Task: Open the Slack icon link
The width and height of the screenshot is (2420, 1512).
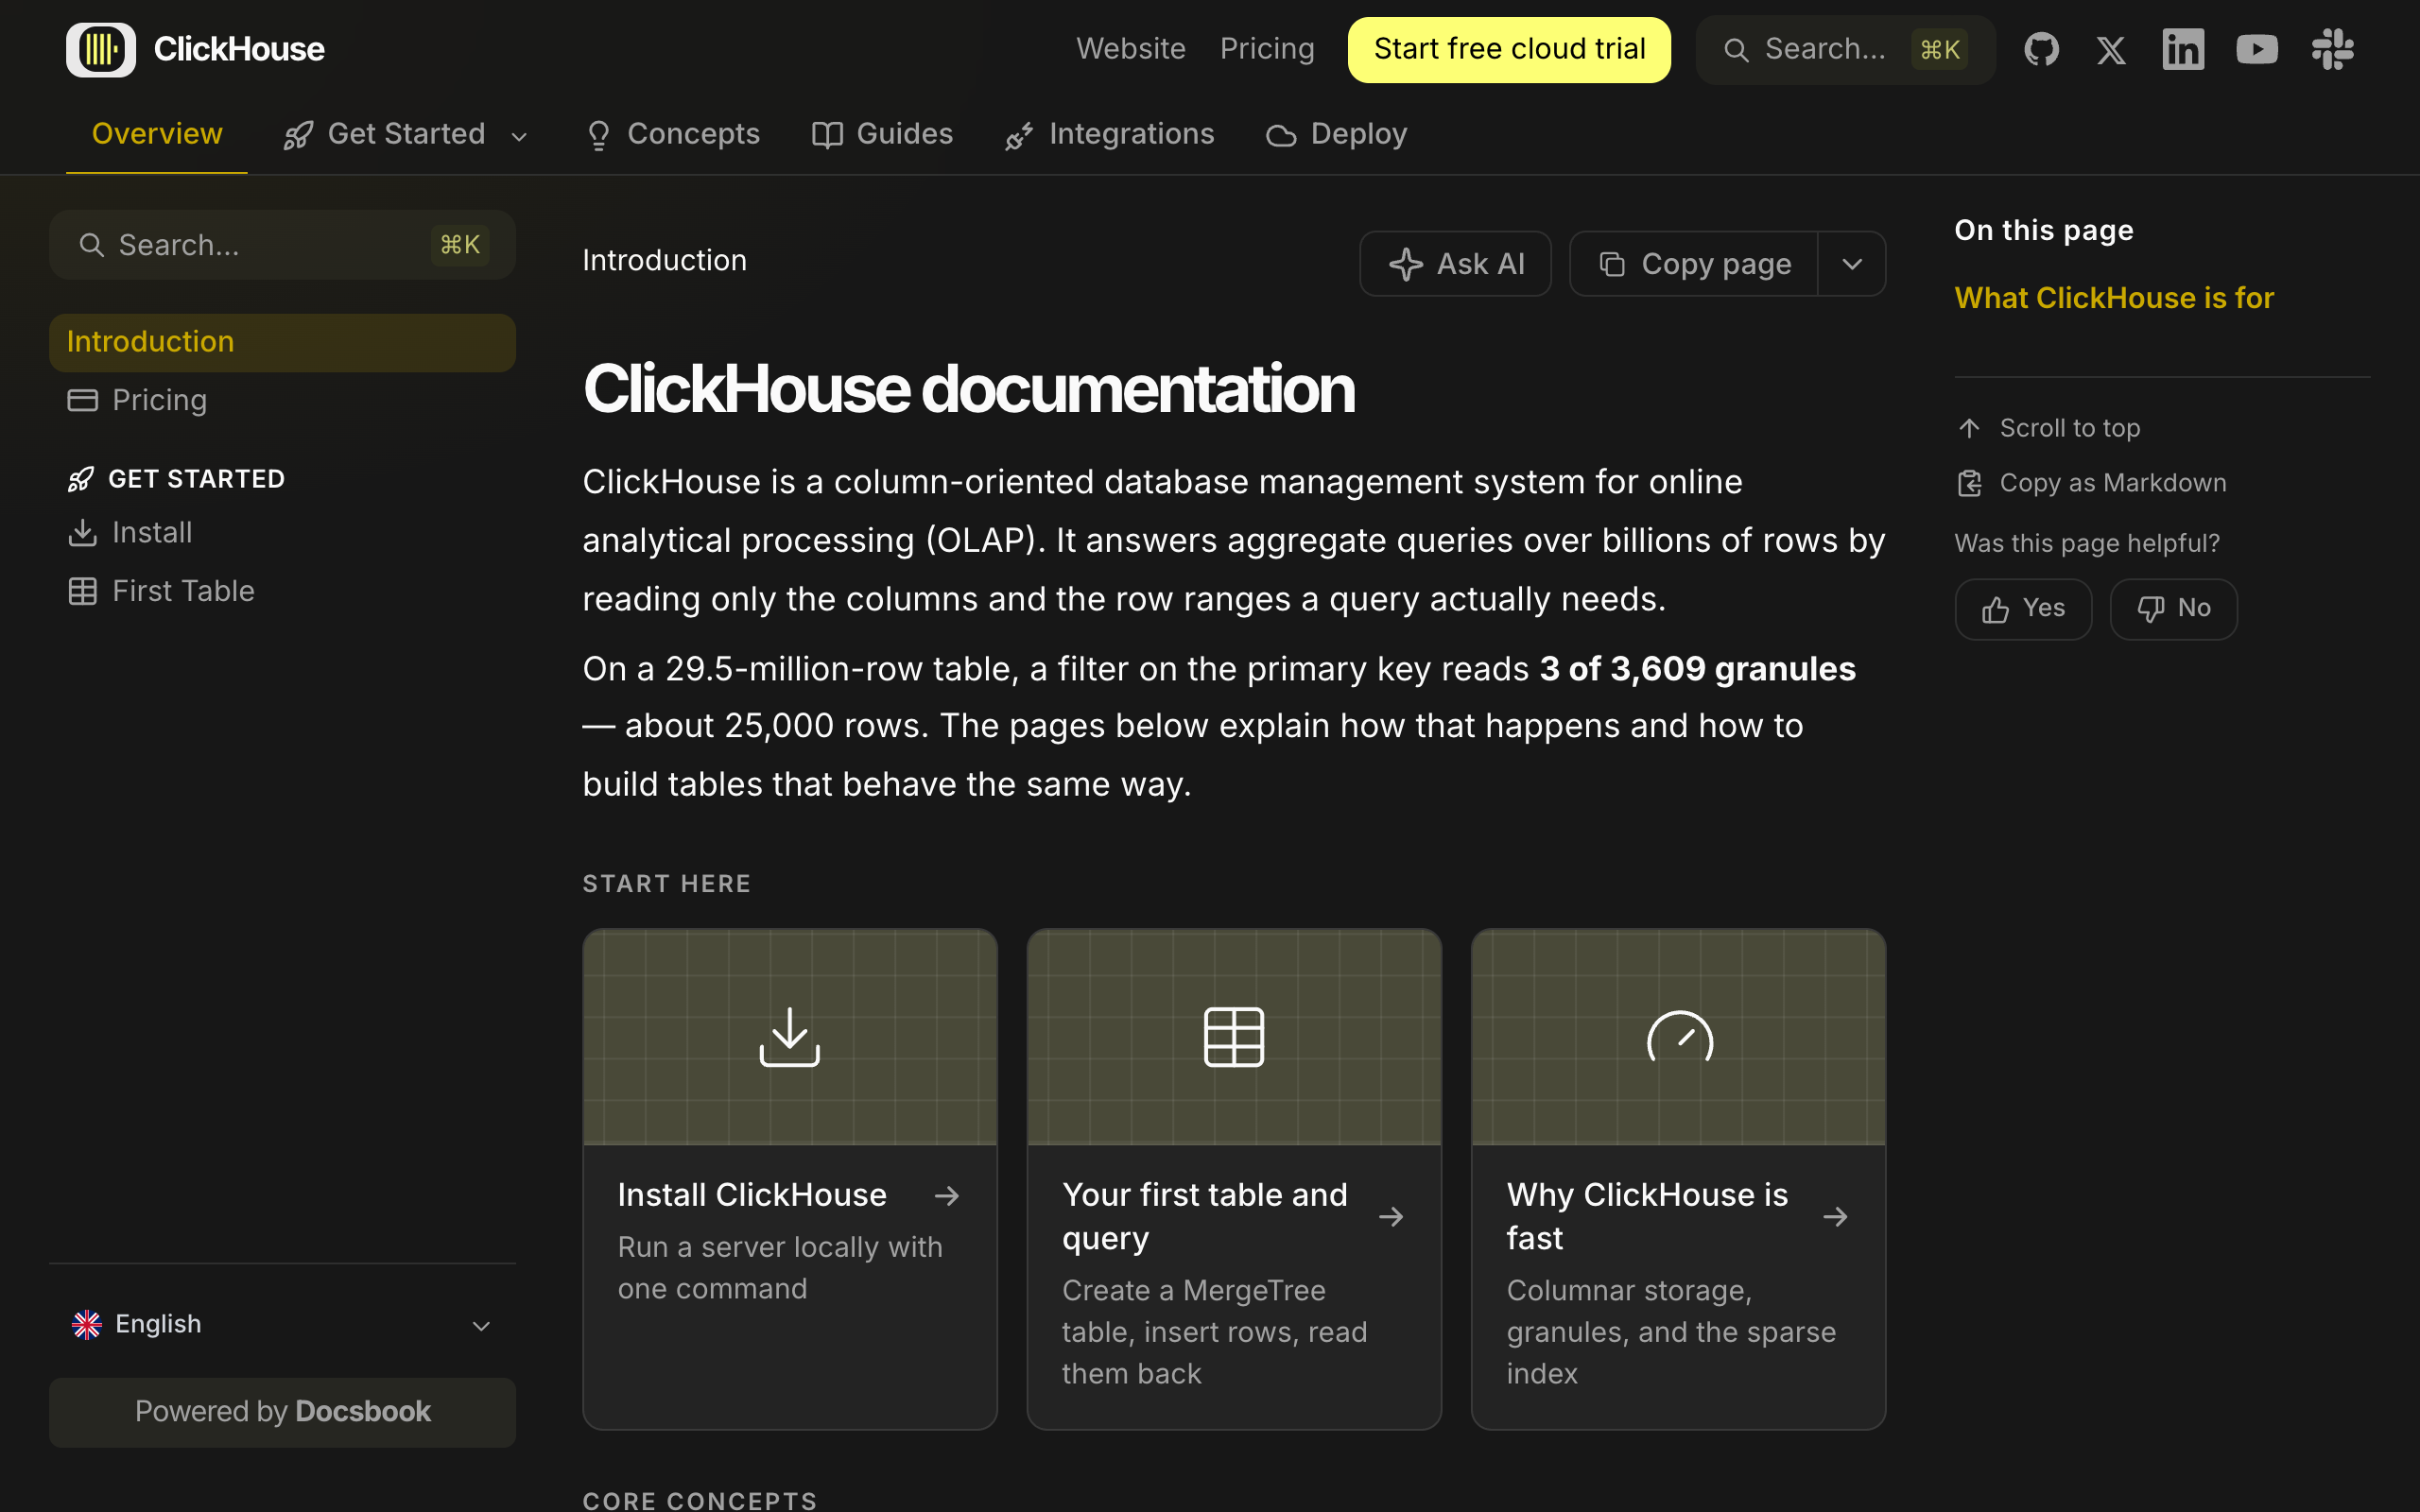Action: click(2332, 49)
